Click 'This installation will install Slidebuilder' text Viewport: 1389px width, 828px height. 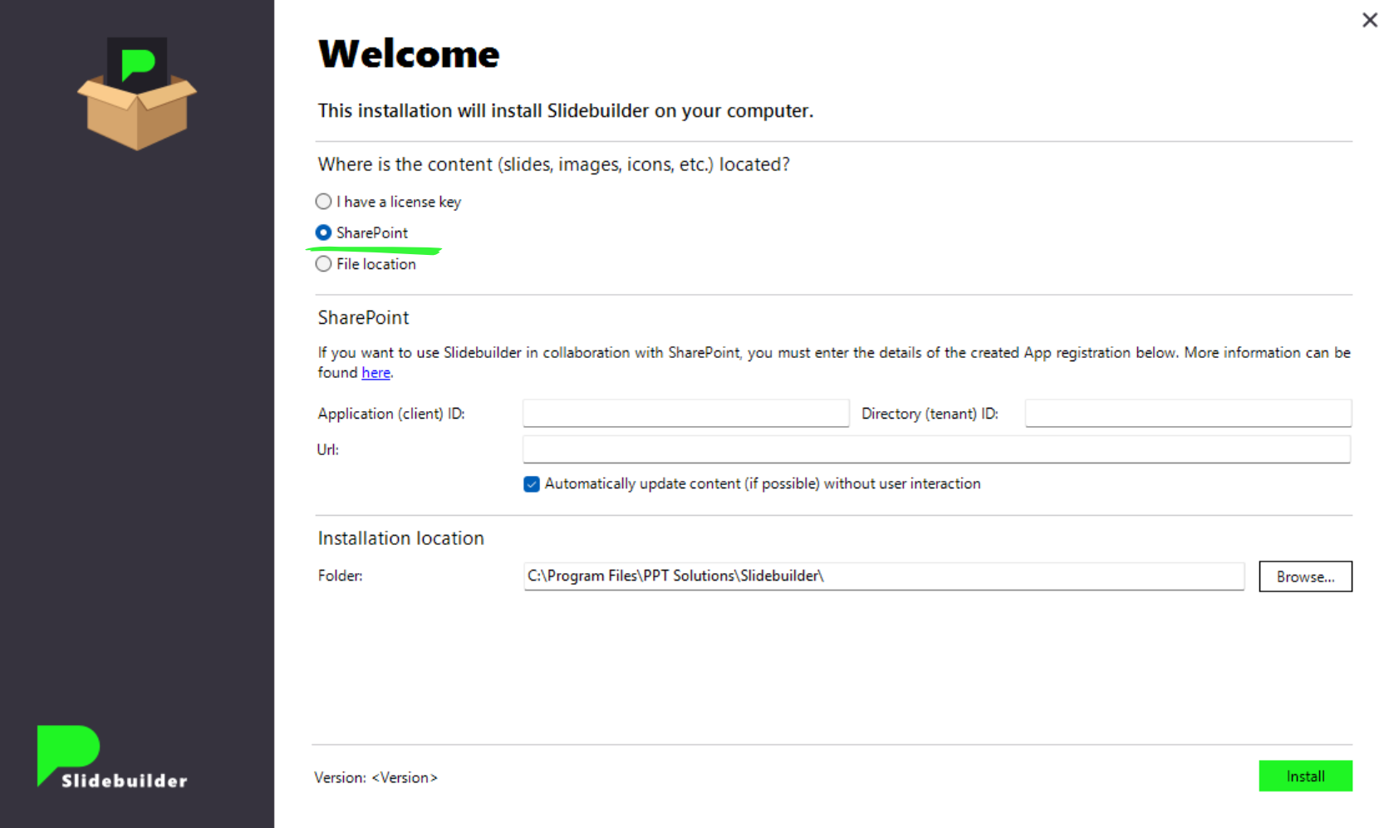[565, 110]
